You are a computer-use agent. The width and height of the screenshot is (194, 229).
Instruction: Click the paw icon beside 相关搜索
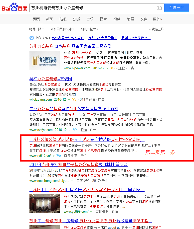pos(31,38)
